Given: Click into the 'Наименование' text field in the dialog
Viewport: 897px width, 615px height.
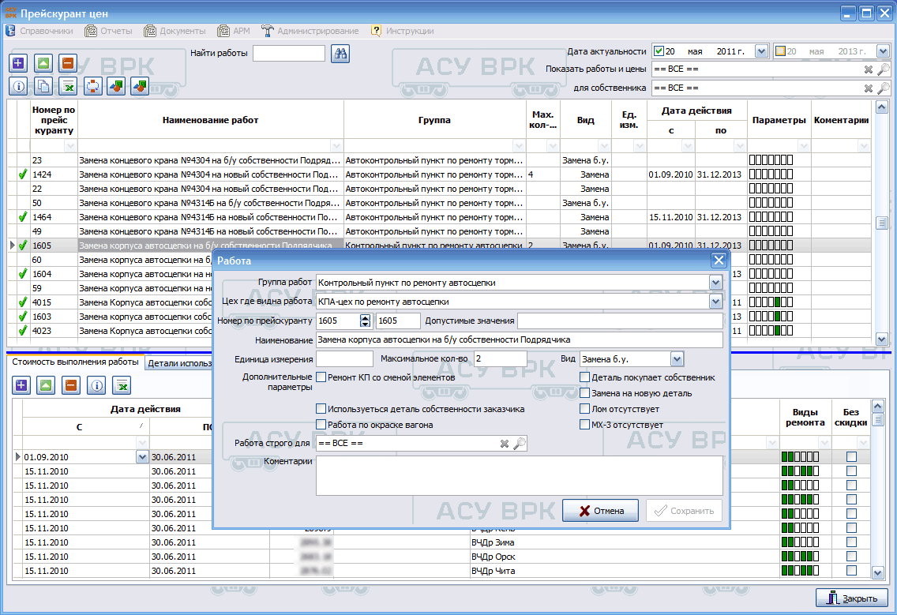Looking at the screenshot, I should pos(520,339).
